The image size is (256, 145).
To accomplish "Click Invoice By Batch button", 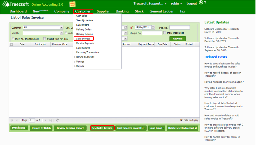I will click(41, 128).
